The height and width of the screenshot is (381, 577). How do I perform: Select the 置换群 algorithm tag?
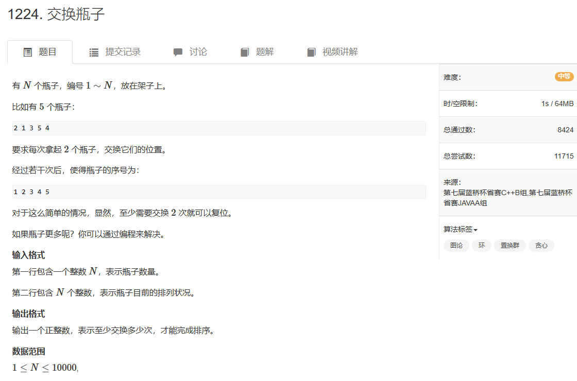tap(510, 245)
